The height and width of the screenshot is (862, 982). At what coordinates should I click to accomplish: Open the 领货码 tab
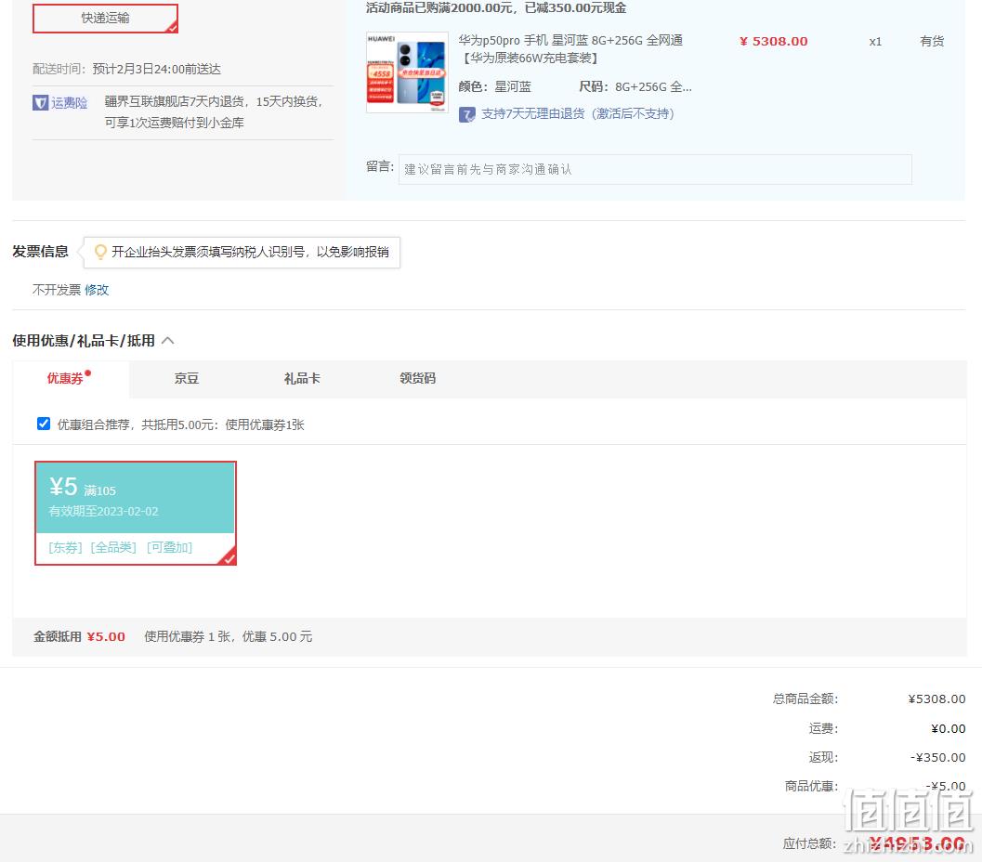(418, 379)
